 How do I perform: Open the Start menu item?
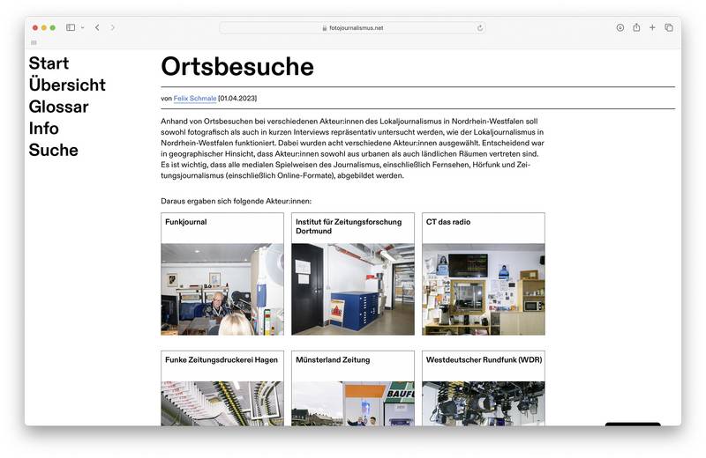click(49, 63)
